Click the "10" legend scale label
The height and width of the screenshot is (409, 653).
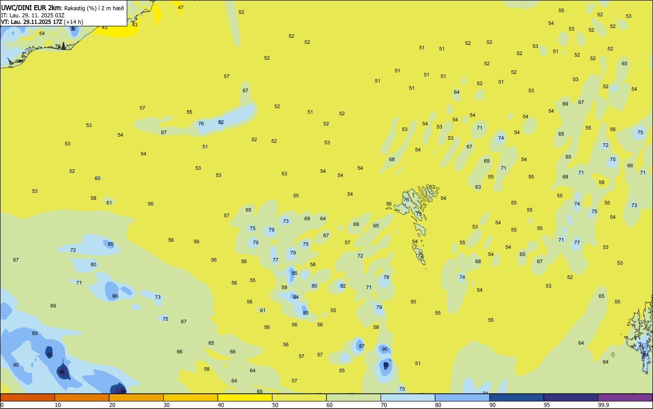point(58,405)
